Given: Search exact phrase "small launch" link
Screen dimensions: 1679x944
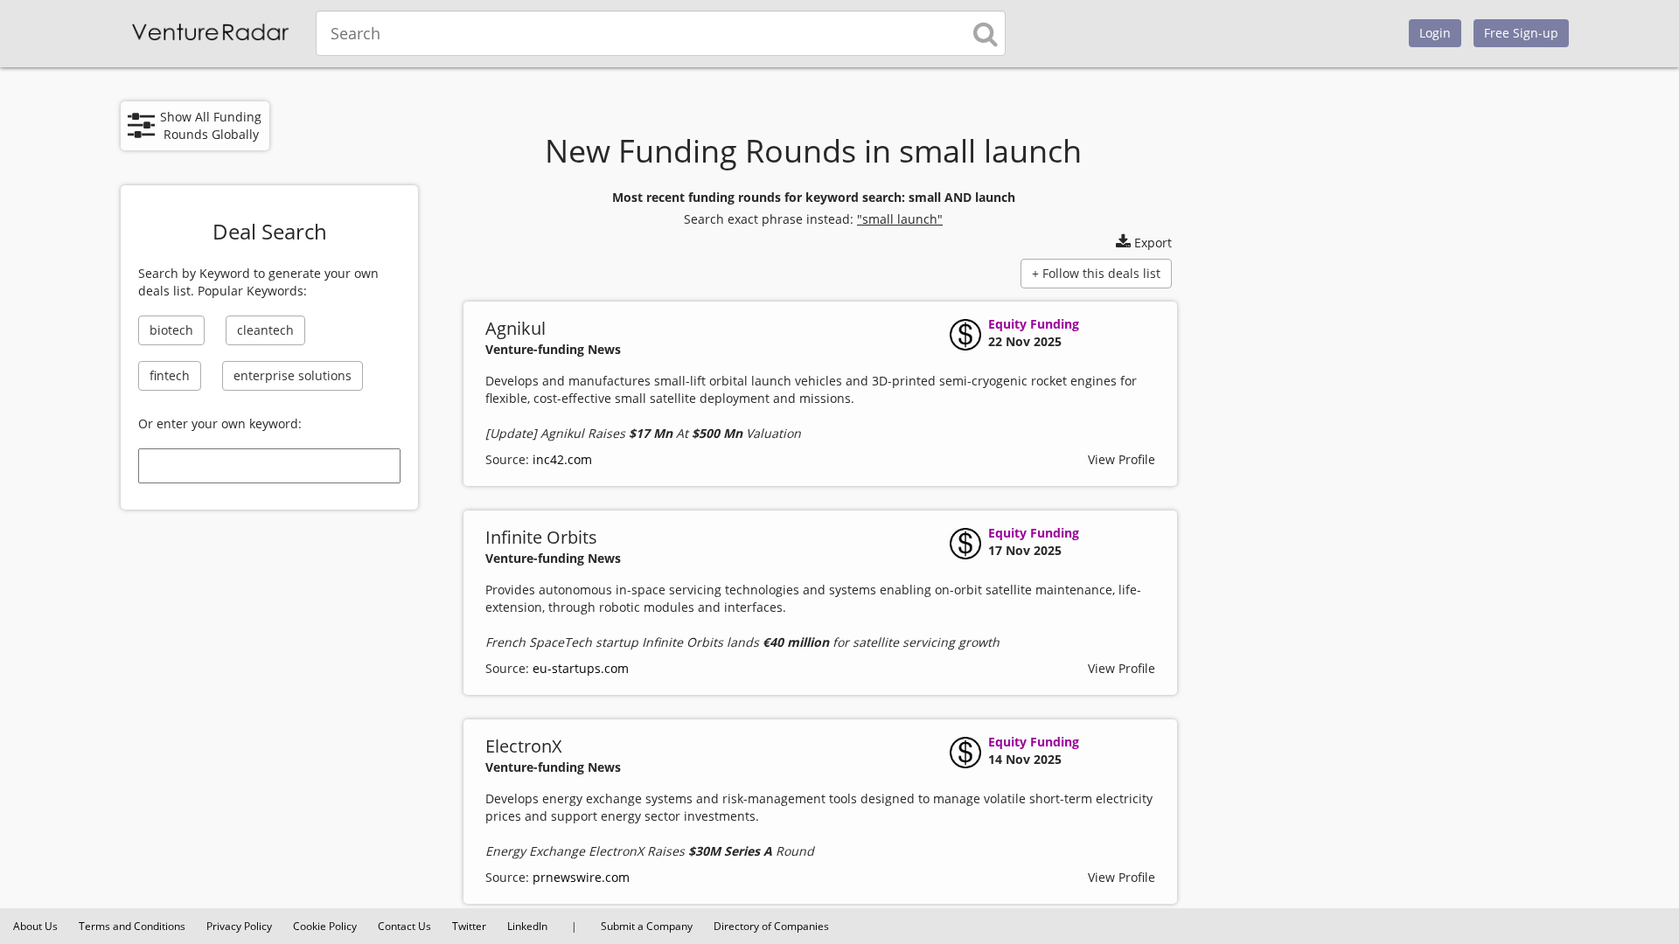Looking at the screenshot, I should pos(899,219).
